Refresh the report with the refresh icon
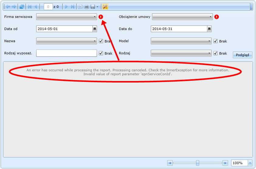 coord(22,7)
